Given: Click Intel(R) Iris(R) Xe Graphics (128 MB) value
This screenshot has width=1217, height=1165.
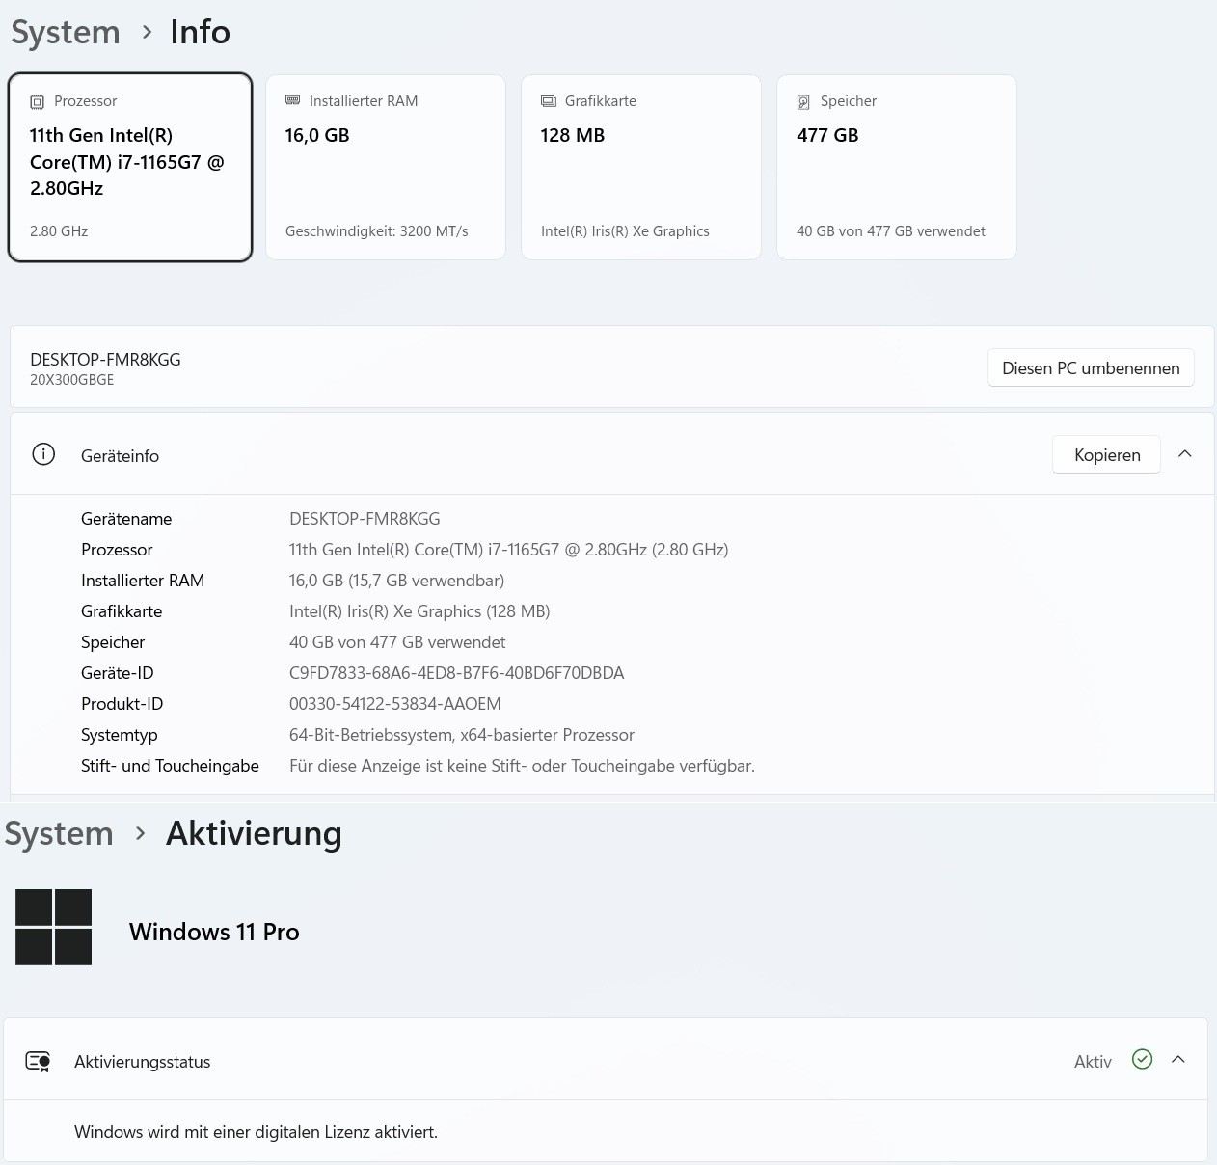Looking at the screenshot, I should (x=419, y=611).
